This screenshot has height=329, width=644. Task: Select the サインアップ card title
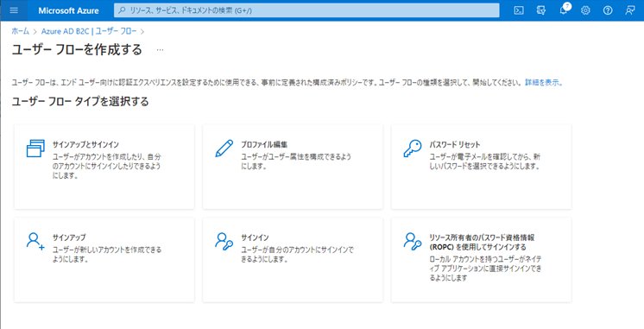[69, 237]
